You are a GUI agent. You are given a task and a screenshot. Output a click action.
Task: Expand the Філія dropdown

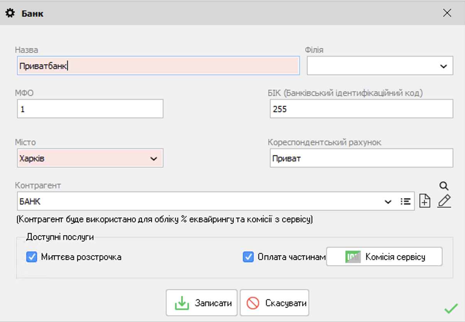coord(443,66)
